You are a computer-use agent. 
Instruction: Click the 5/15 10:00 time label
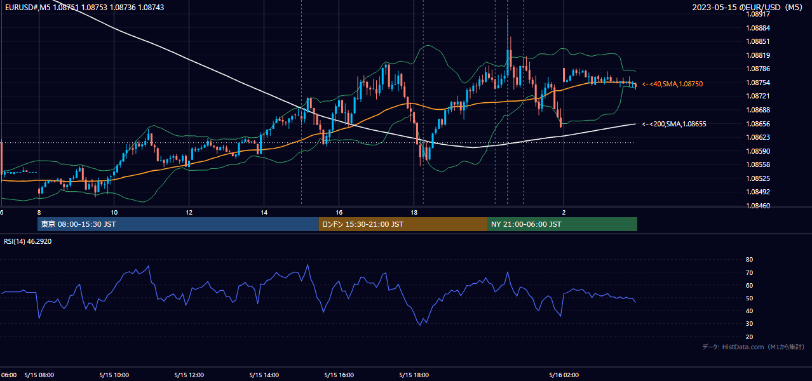coord(114,375)
